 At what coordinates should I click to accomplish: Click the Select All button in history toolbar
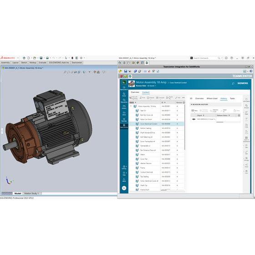click(224, 111)
